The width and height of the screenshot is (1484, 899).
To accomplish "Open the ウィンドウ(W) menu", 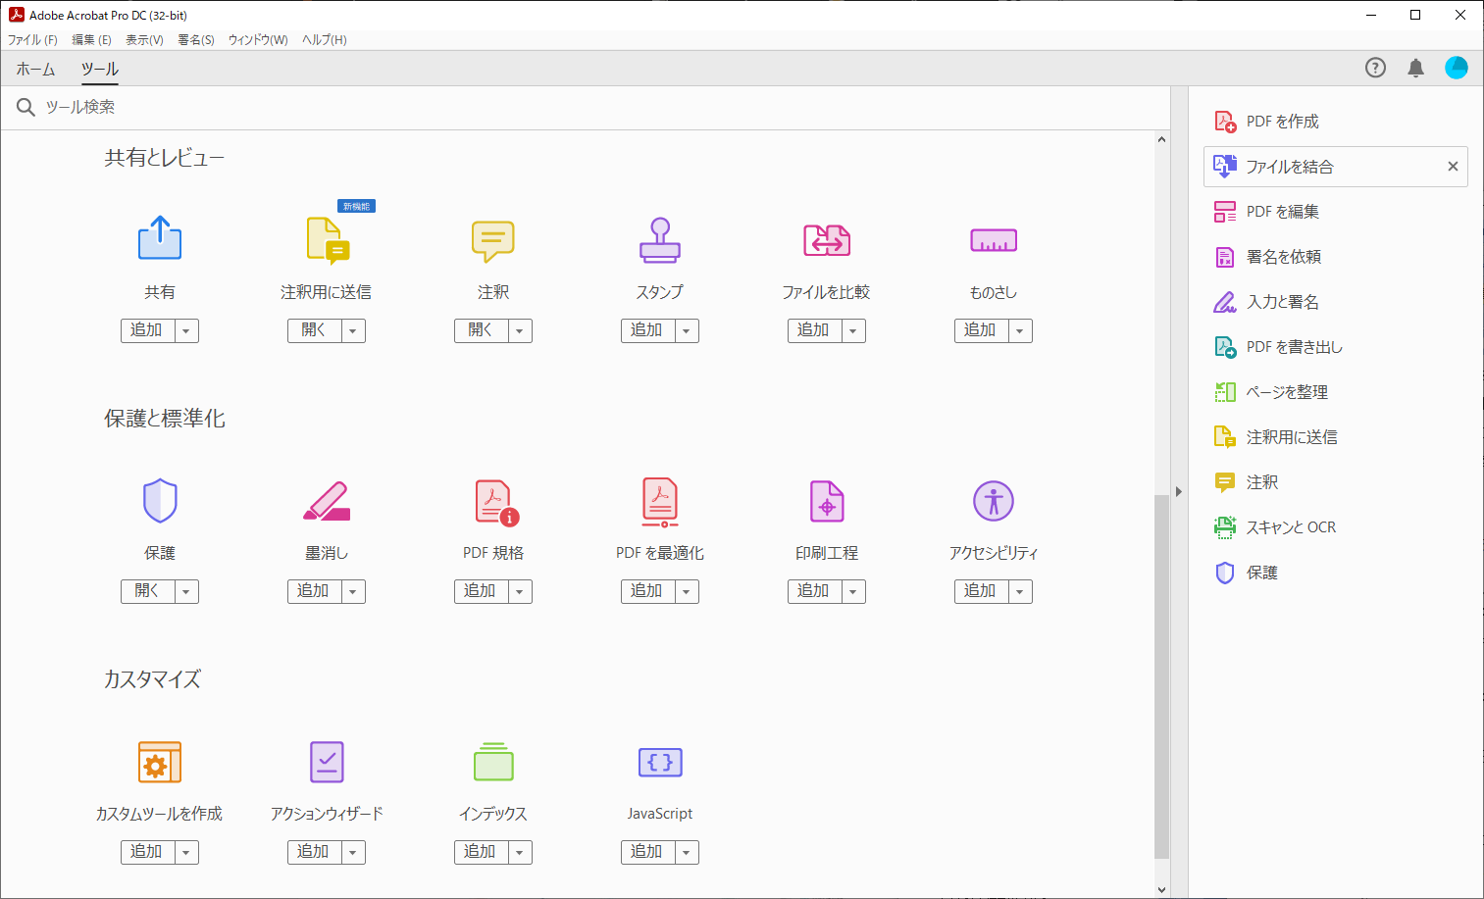I will coord(258,40).
